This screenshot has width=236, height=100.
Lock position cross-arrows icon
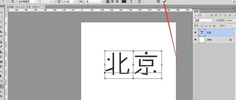pyautogui.click(x=210, y=26)
